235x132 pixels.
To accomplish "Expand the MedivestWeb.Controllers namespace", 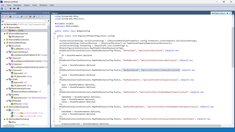I will 4,40.
